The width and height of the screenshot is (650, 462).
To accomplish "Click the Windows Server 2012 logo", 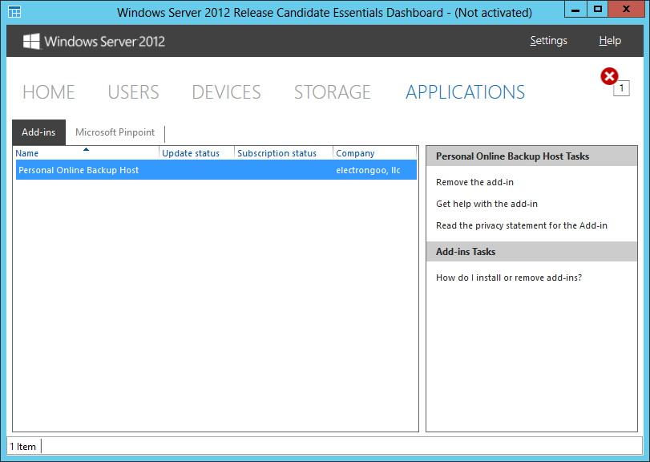I will click(x=94, y=42).
